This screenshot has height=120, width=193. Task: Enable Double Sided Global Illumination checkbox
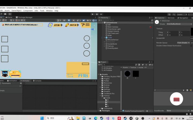click(x=191, y=46)
